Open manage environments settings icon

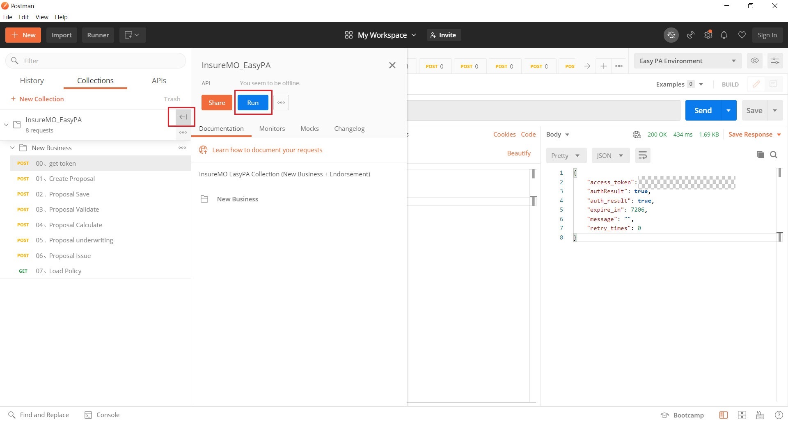[775, 61]
